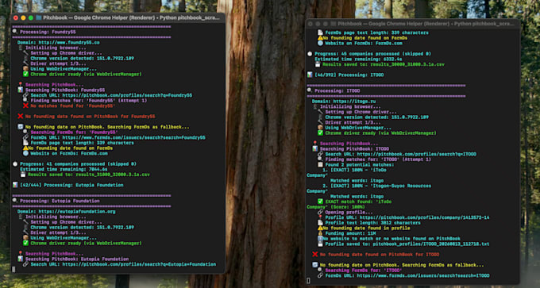Click "Searching PitchBook: Eutopia Foundation" line
Screen dimensions: 540x288
[77, 259]
